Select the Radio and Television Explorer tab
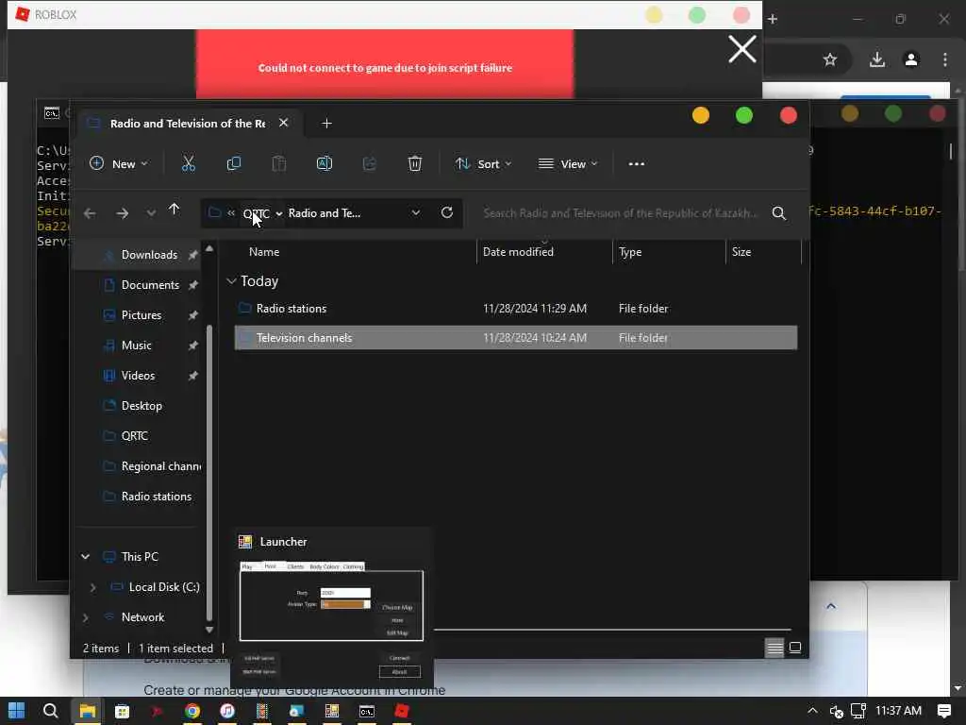 tap(188, 124)
